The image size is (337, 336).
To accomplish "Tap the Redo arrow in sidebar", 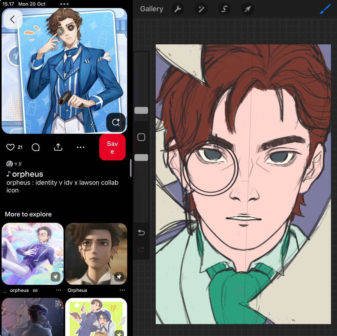I will pyautogui.click(x=141, y=249).
